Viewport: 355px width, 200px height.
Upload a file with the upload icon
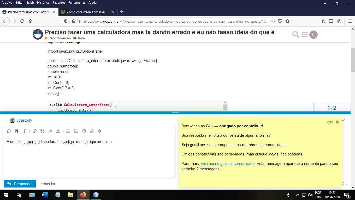click(x=58, y=131)
